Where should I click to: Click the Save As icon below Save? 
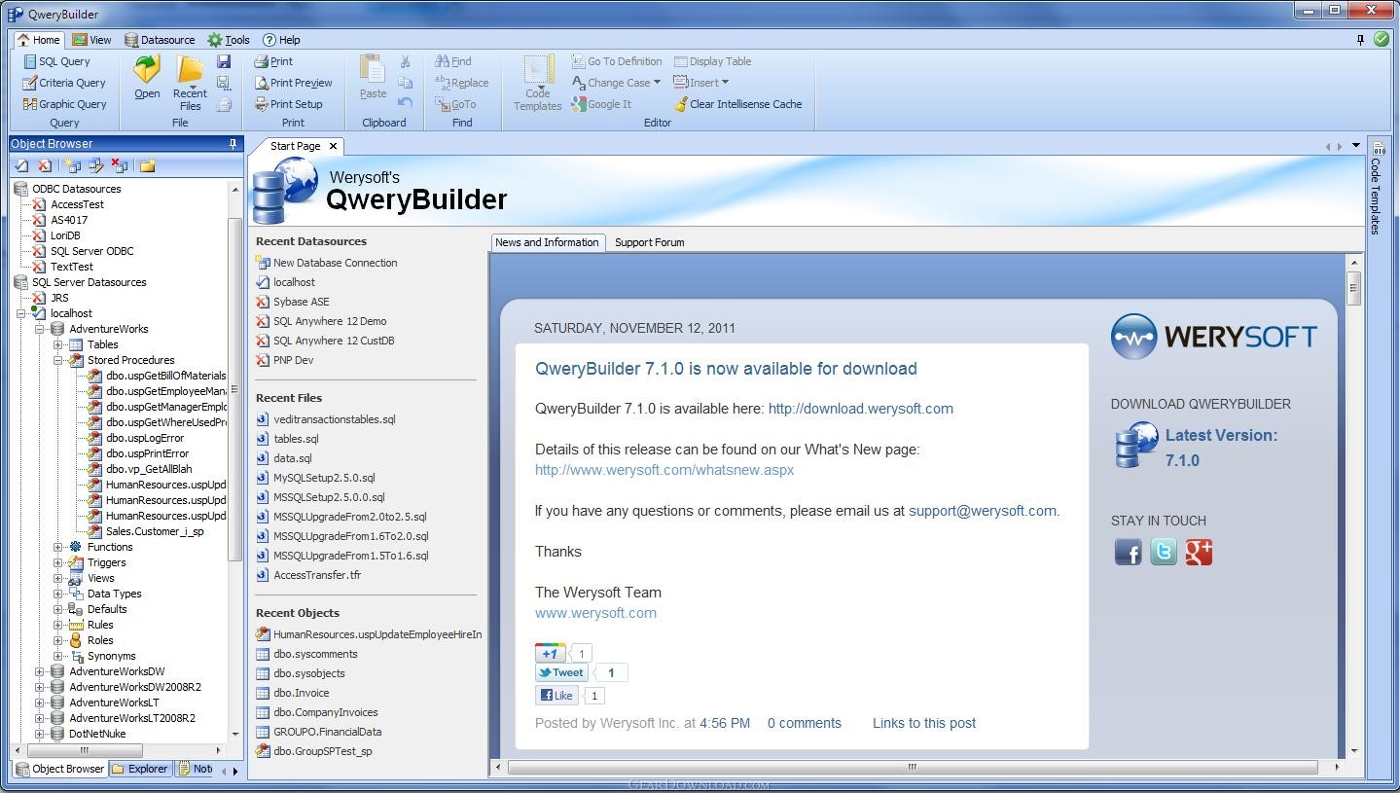(224, 83)
